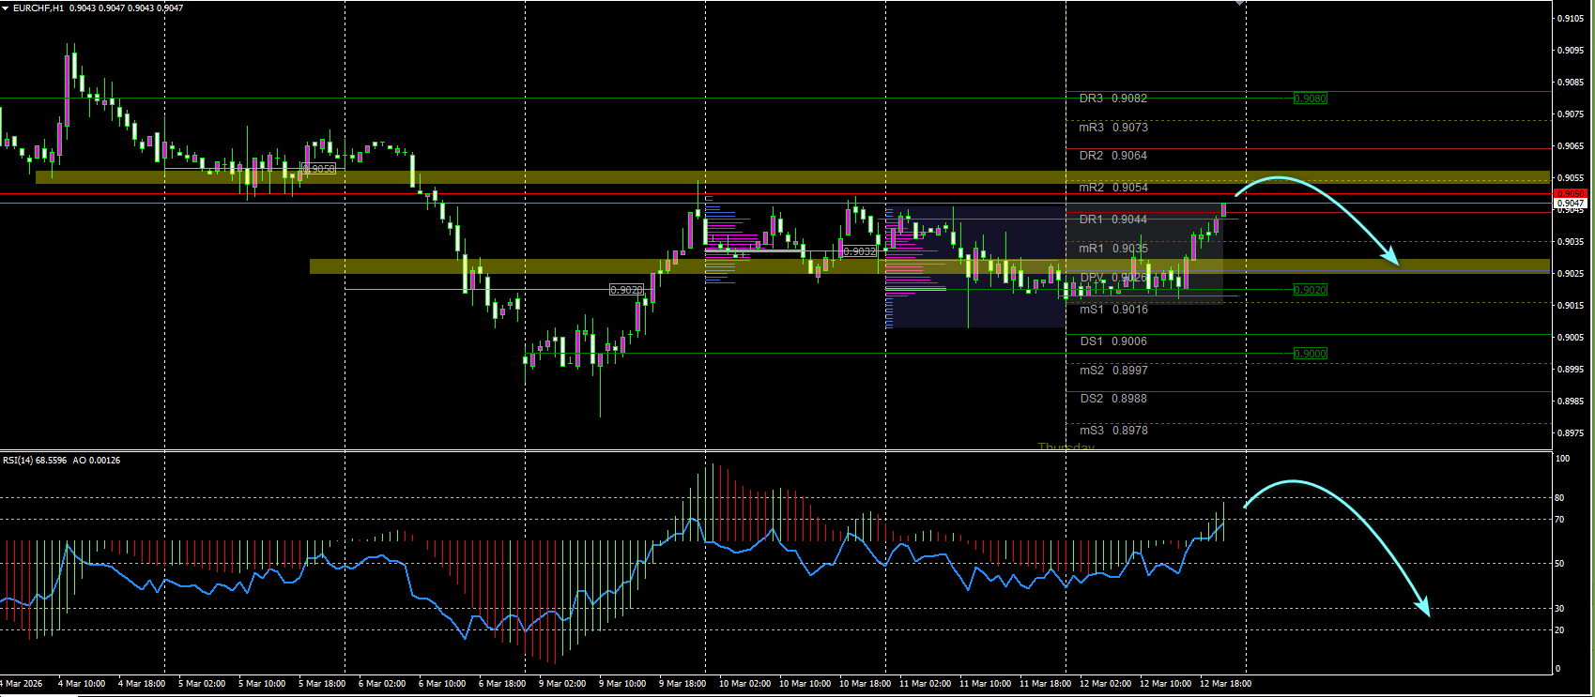Select the upper yellow resistance zone rectangle
Image resolution: width=1595 pixels, height=697 pixels.
point(792,177)
